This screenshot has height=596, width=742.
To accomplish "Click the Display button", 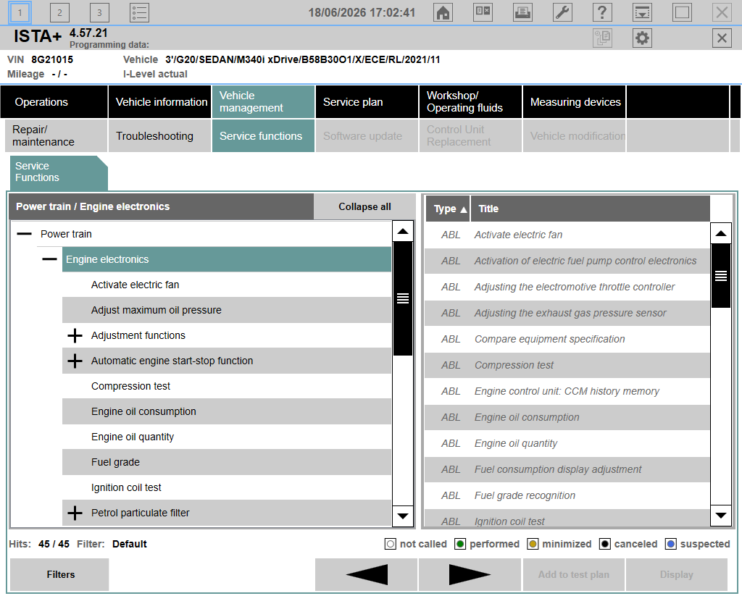I will pyautogui.click(x=677, y=574).
